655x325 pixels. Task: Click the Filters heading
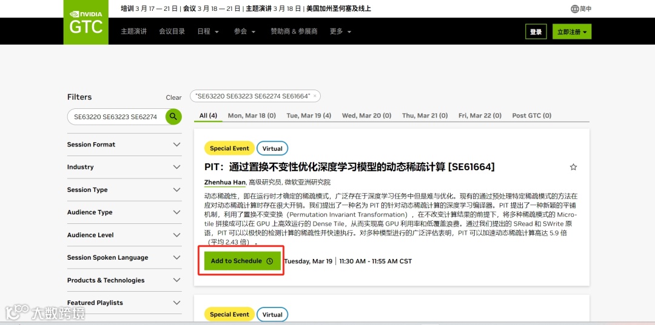click(x=79, y=97)
